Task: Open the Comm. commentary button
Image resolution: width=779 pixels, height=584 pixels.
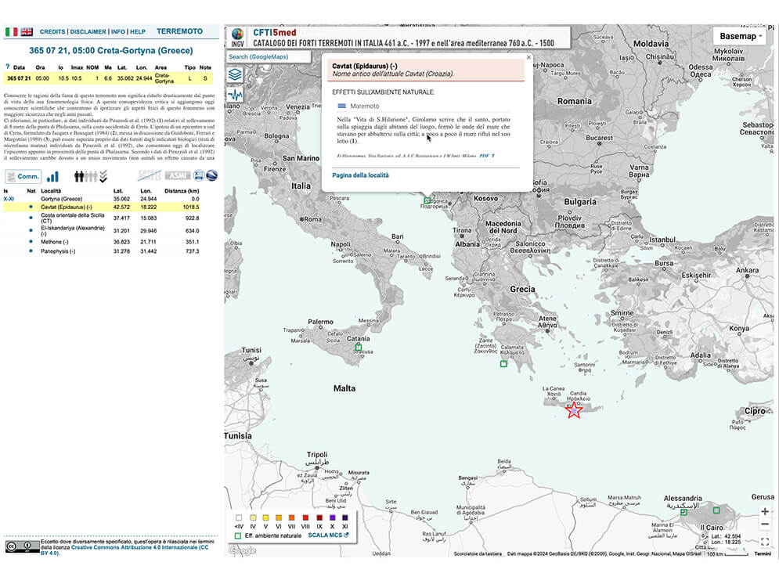Action: pyautogui.click(x=23, y=176)
